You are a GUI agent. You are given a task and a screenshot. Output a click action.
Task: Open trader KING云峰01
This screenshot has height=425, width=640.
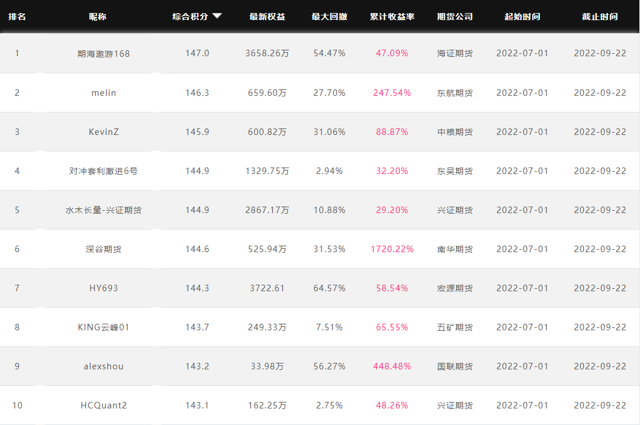coord(104,327)
